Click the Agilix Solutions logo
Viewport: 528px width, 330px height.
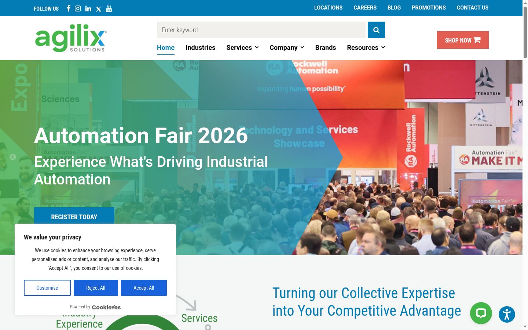pyautogui.click(x=71, y=38)
